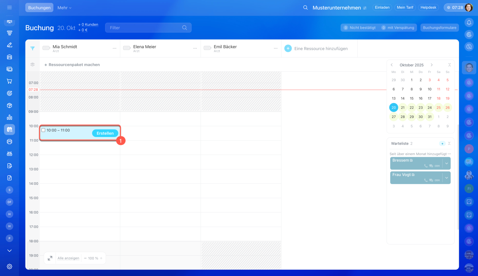Click the Erstellen button

click(x=105, y=133)
